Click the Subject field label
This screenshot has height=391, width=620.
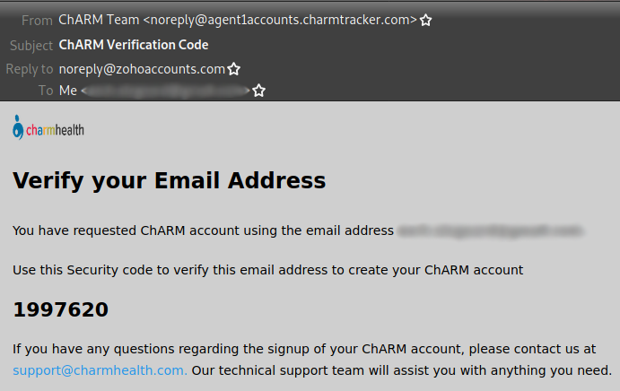(31, 46)
